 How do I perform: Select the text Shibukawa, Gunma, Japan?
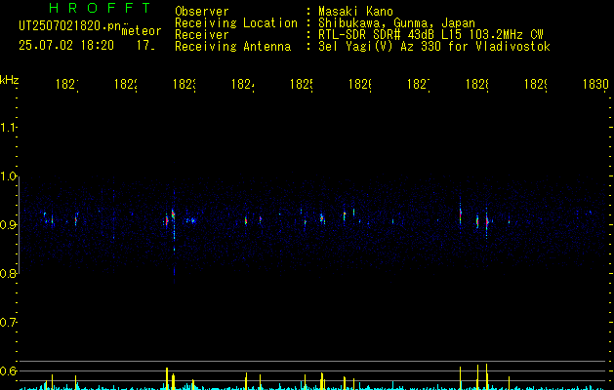pos(396,23)
